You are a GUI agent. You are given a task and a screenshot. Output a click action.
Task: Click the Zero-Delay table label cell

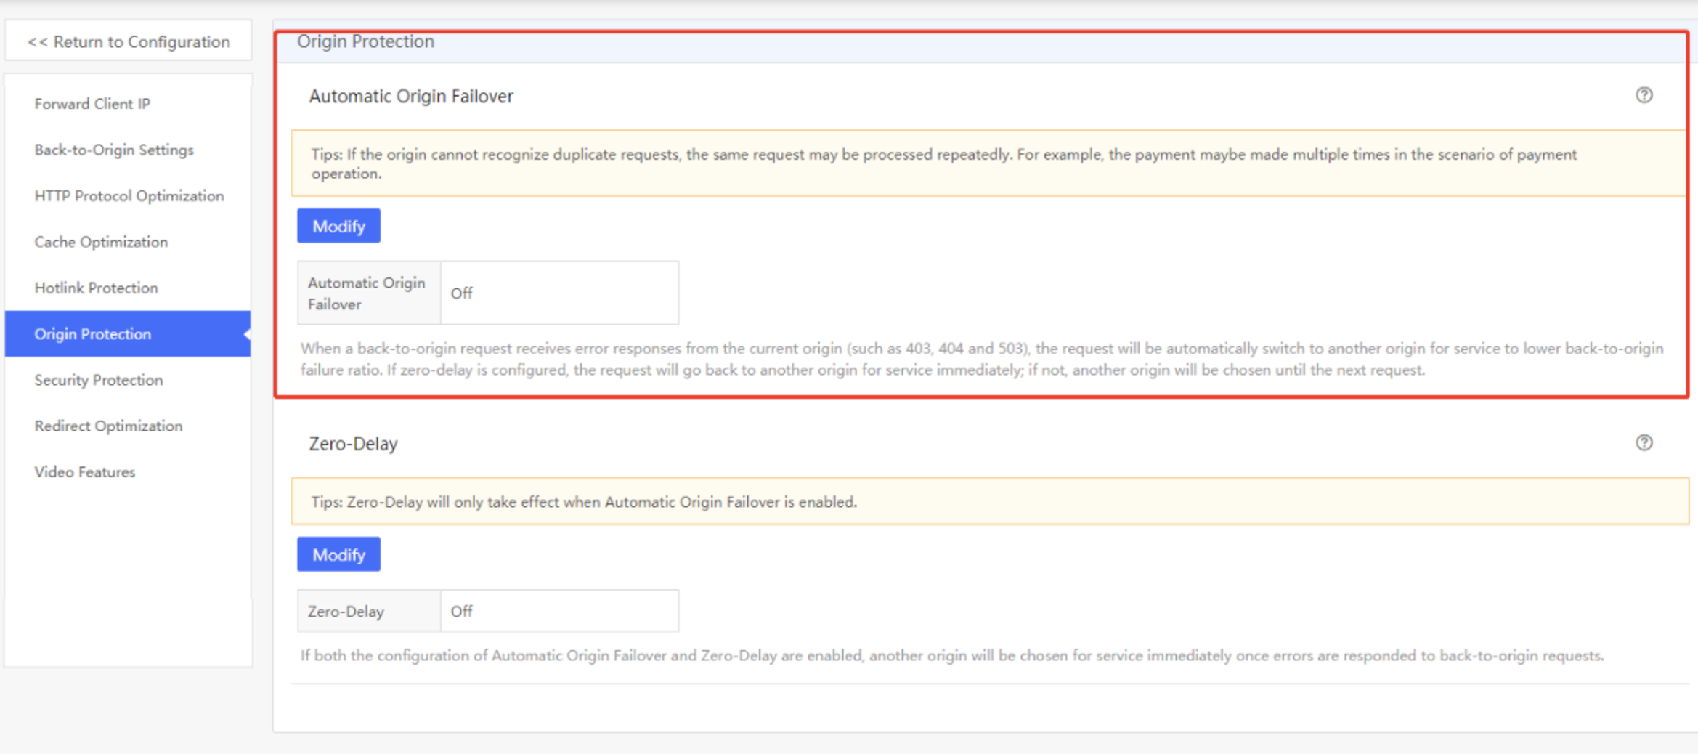point(369,611)
